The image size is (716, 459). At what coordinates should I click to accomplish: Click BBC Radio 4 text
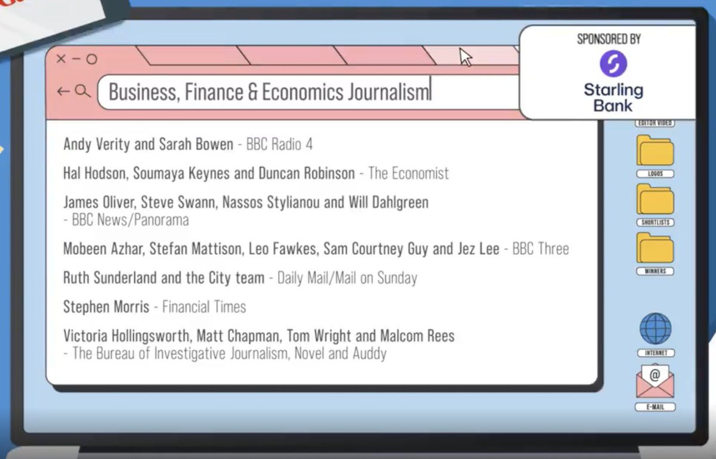[279, 144]
